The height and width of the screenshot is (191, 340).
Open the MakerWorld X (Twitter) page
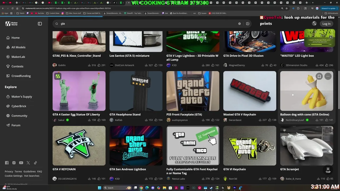pos(28,163)
